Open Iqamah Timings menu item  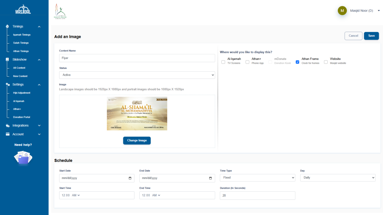tap(22, 35)
